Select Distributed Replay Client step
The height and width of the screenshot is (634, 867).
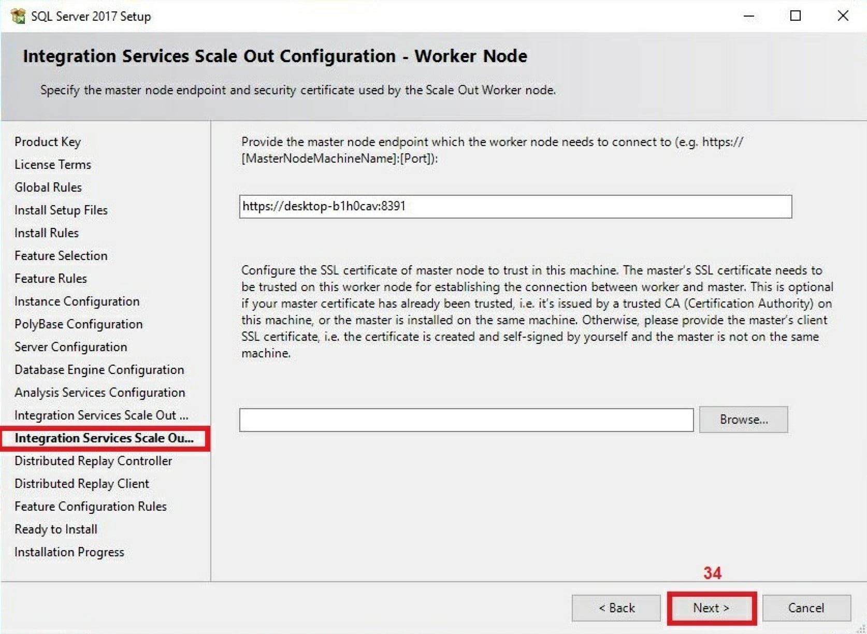[82, 484]
